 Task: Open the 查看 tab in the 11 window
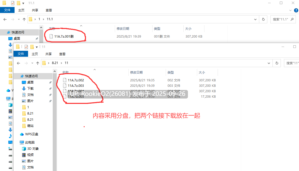click(62, 54)
